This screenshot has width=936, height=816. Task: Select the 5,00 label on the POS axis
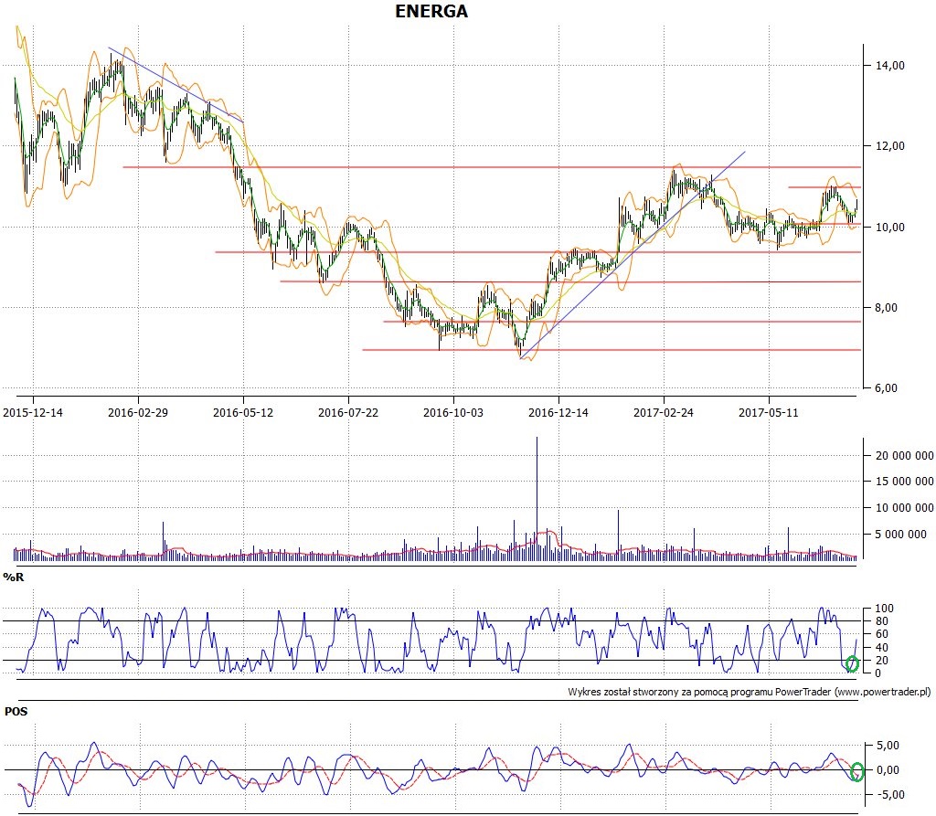888,746
